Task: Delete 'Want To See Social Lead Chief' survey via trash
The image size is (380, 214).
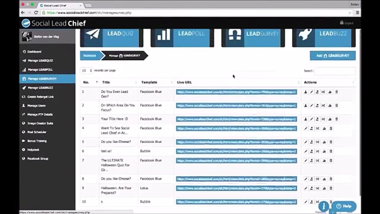Action: tap(331, 128)
